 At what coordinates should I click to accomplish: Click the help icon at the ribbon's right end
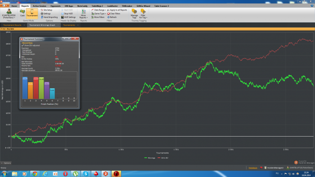point(312,6)
